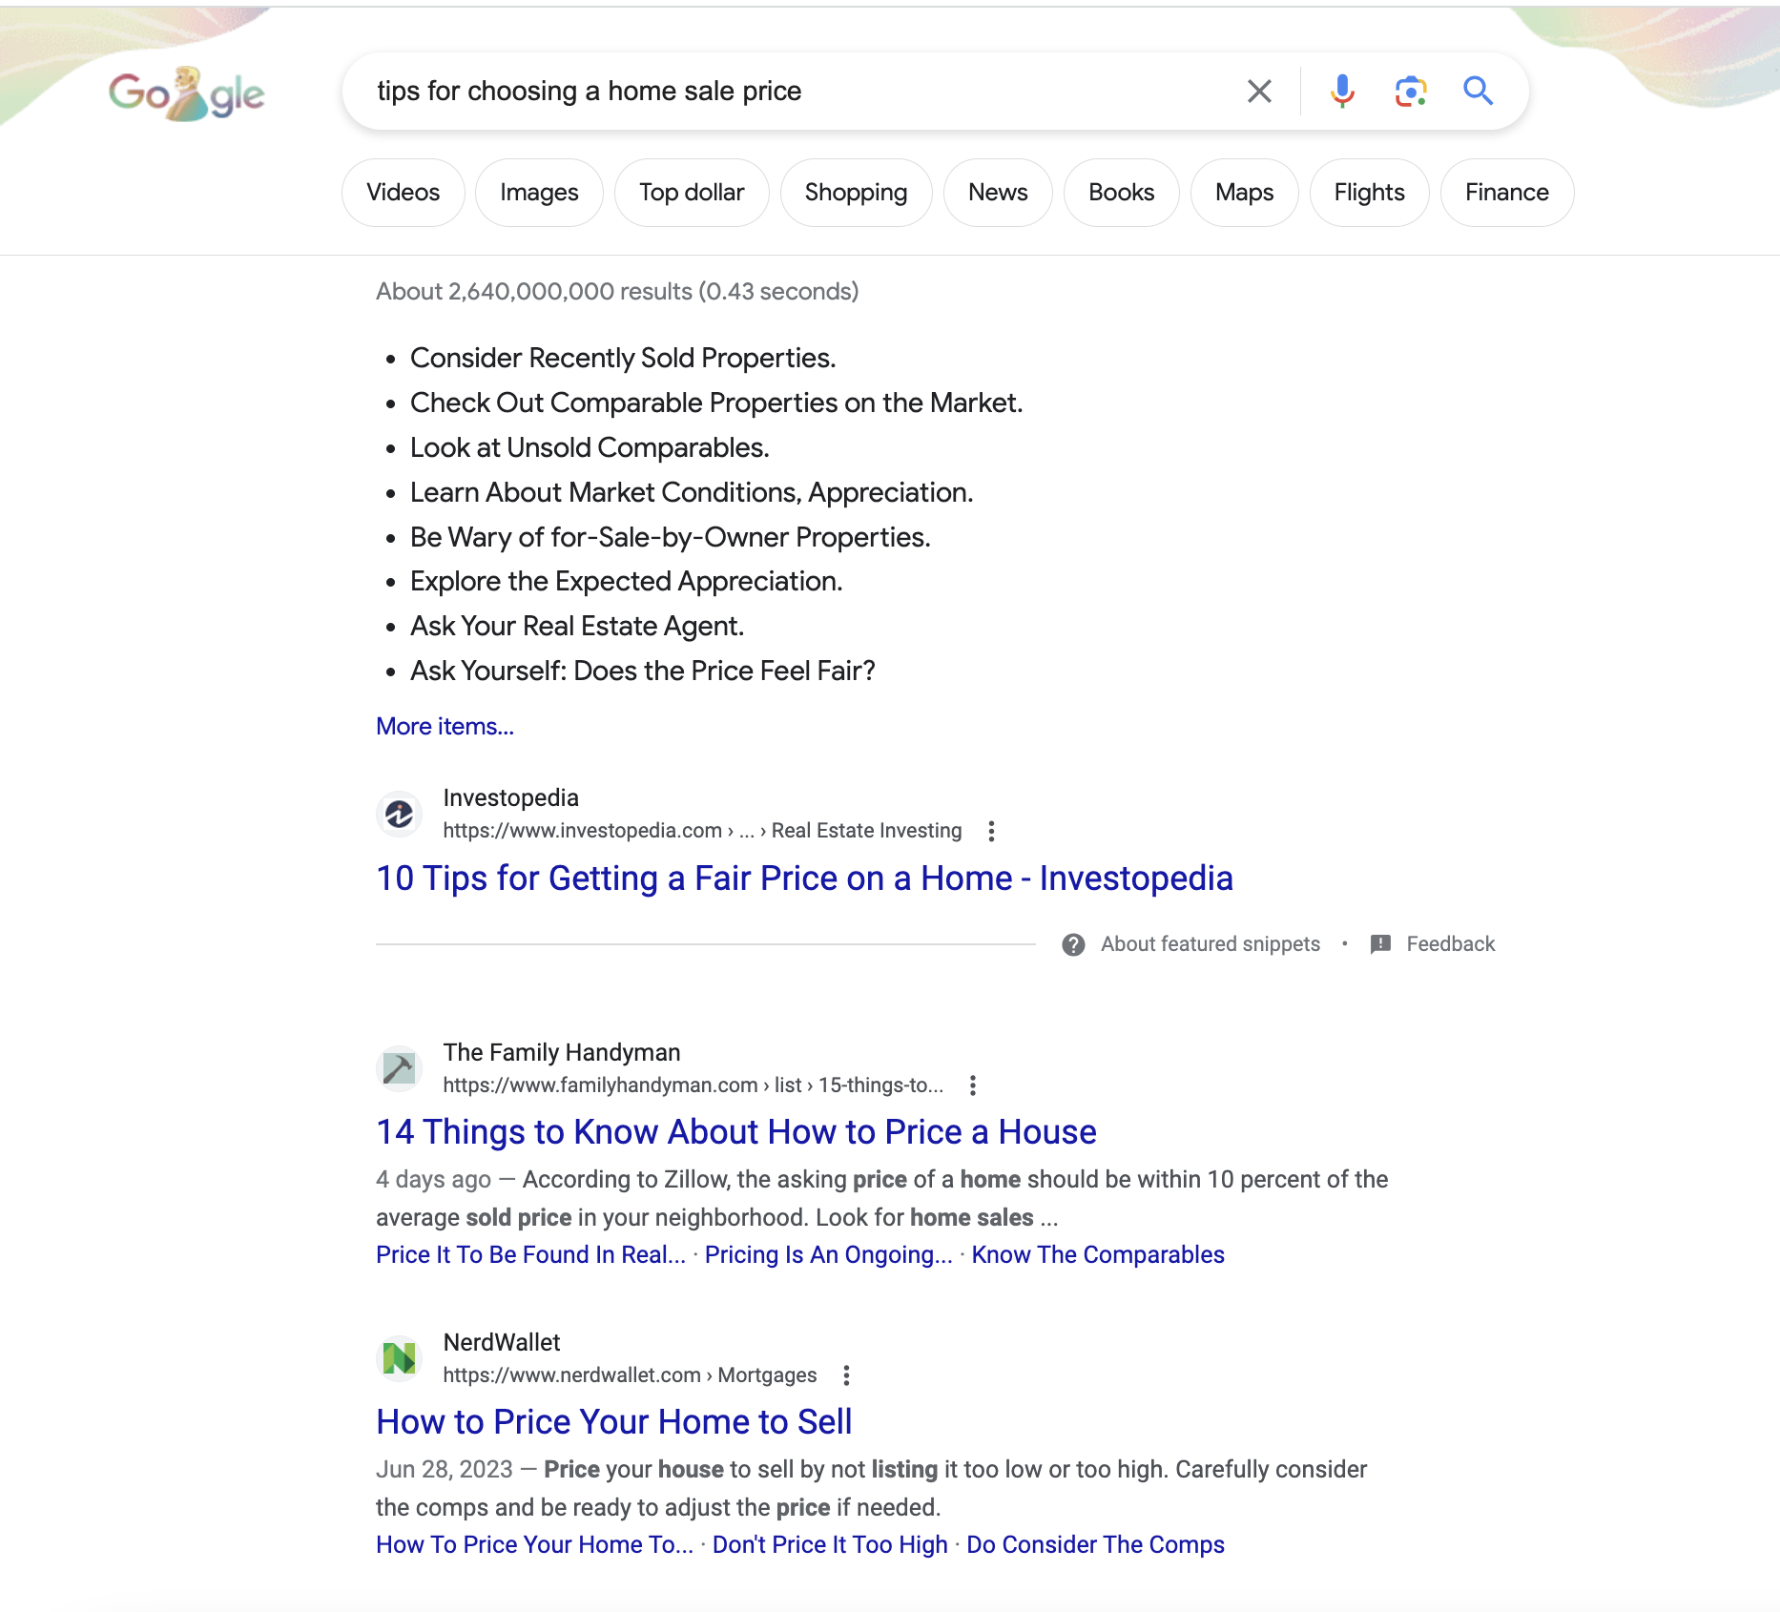Open Google Lens image search icon
Screen dimensions: 1780x1612
(1410, 92)
